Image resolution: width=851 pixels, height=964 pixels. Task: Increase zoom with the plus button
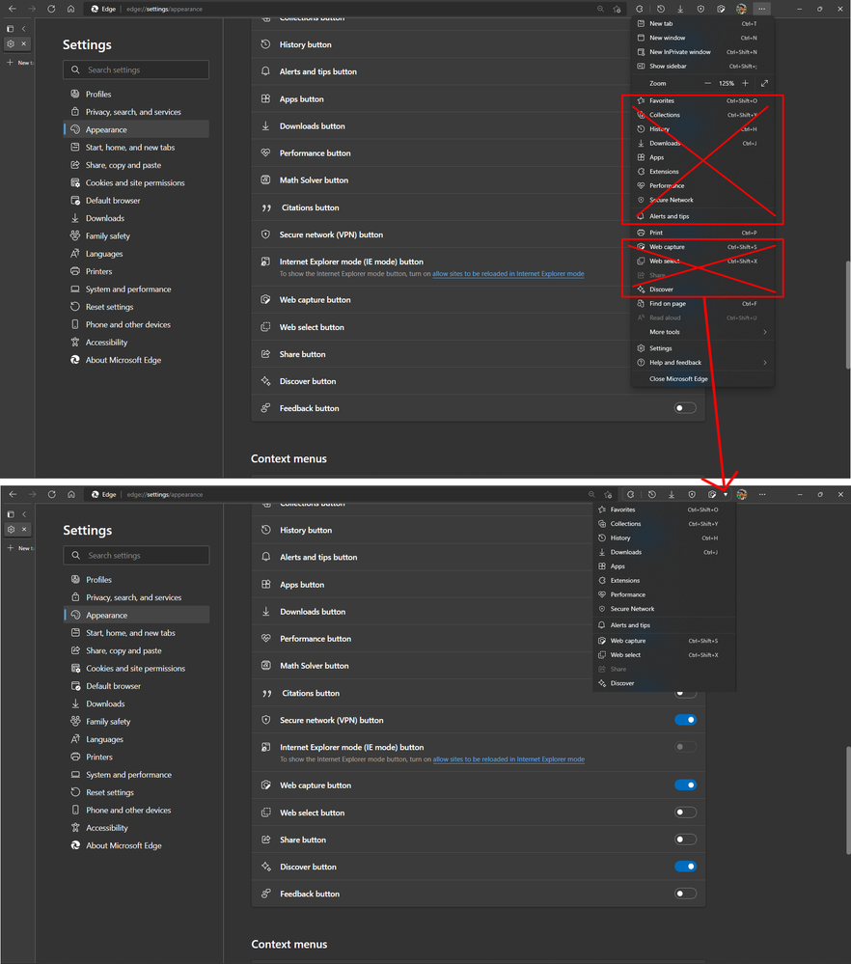coord(745,83)
